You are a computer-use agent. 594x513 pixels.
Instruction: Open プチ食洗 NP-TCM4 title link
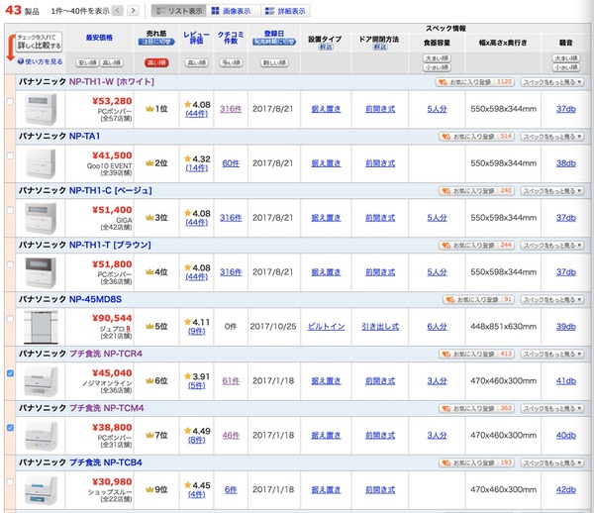point(107,408)
